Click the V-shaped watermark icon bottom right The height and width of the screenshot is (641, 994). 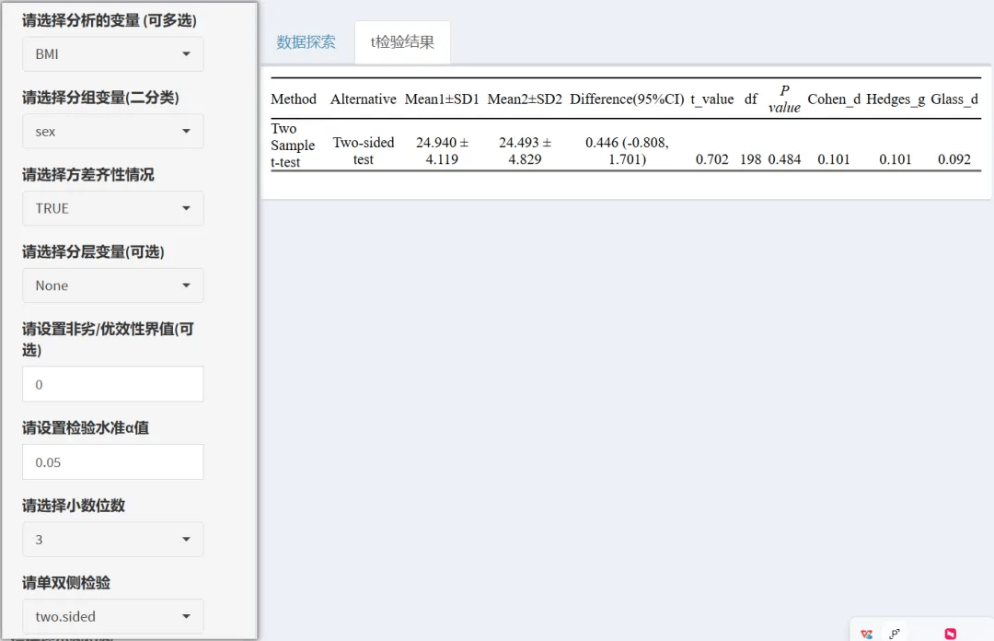pyautogui.click(x=866, y=633)
